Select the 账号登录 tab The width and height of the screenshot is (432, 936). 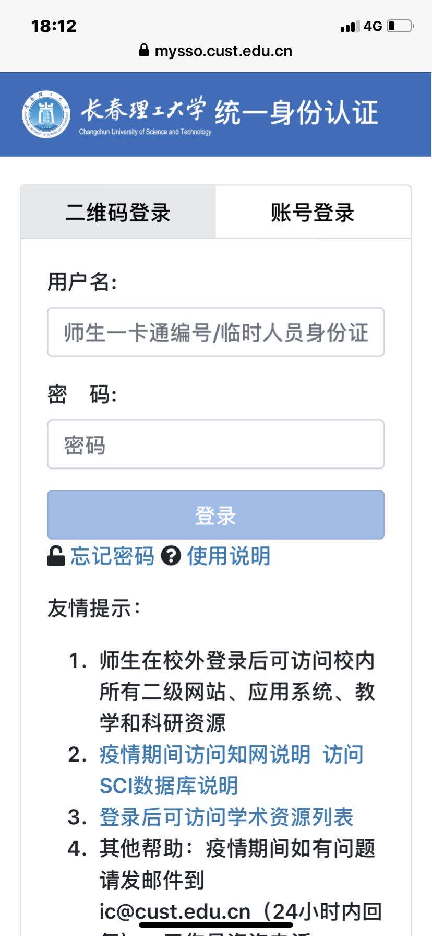(x=313, y=212)
